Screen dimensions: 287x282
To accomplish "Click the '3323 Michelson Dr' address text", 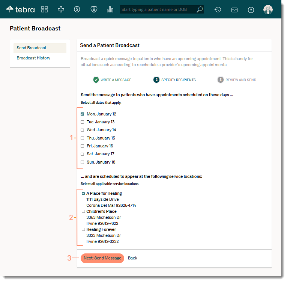I will [104, 236].
